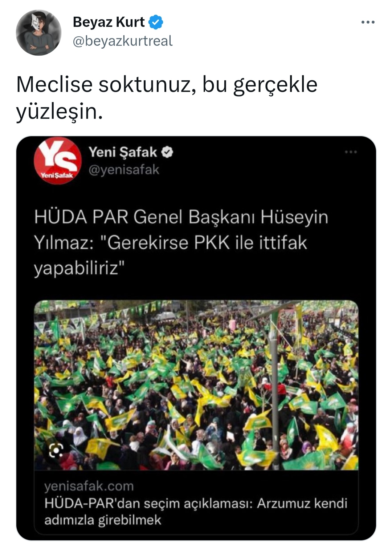Click the verified badge next to Yeni Şafak

tap(167, 152)
